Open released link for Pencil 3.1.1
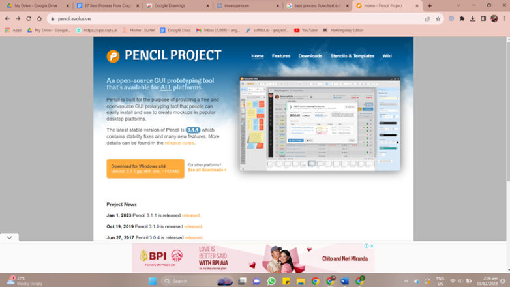This screenshot has width=510, height=287. click(191, 215)
